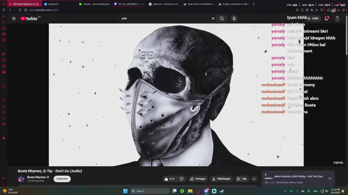
Task: Start voice search with microphone icon
Action: [234, 18]
